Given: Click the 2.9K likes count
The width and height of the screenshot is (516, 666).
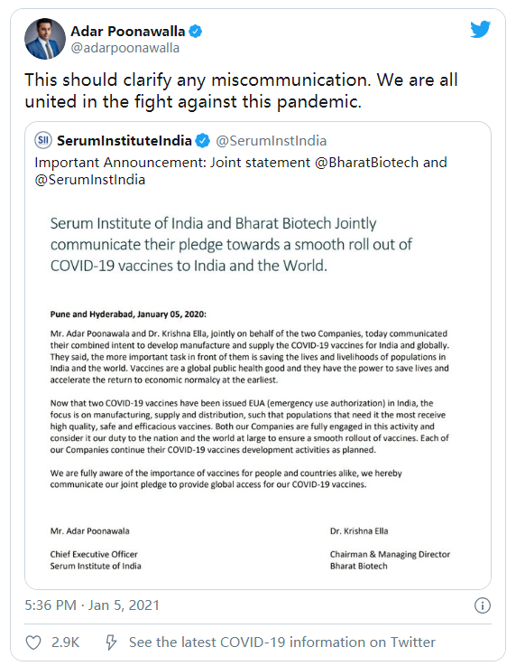Looking at the screenshot, I should point(65,643).
